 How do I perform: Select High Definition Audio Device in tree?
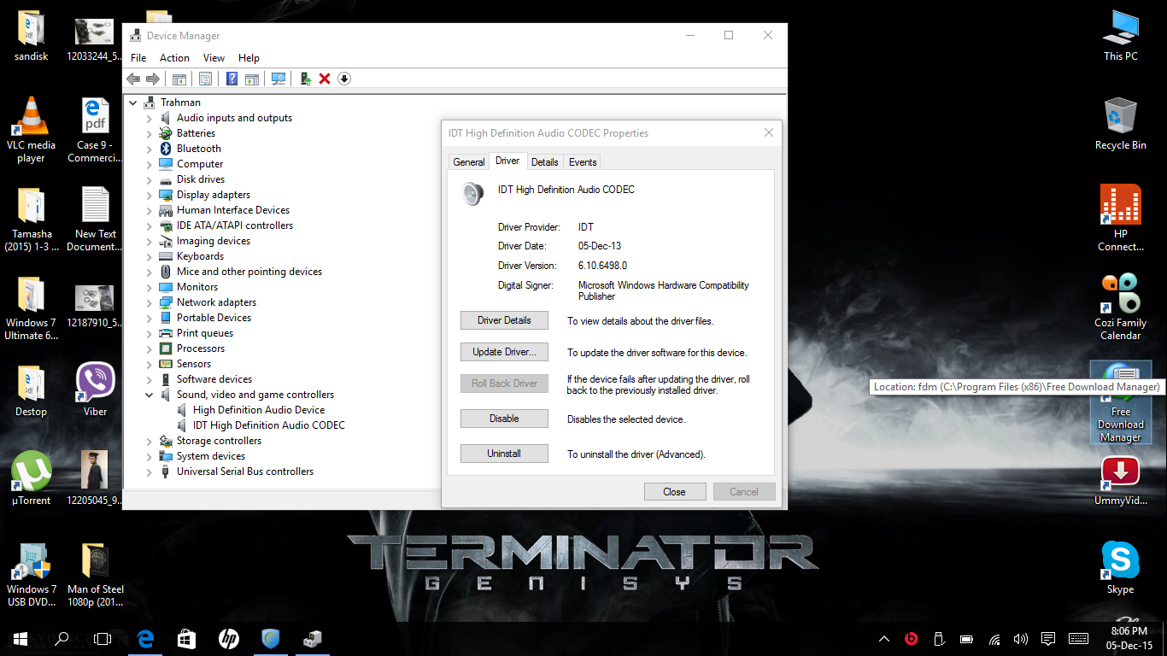pyautogui.click(x=258, y=410)
